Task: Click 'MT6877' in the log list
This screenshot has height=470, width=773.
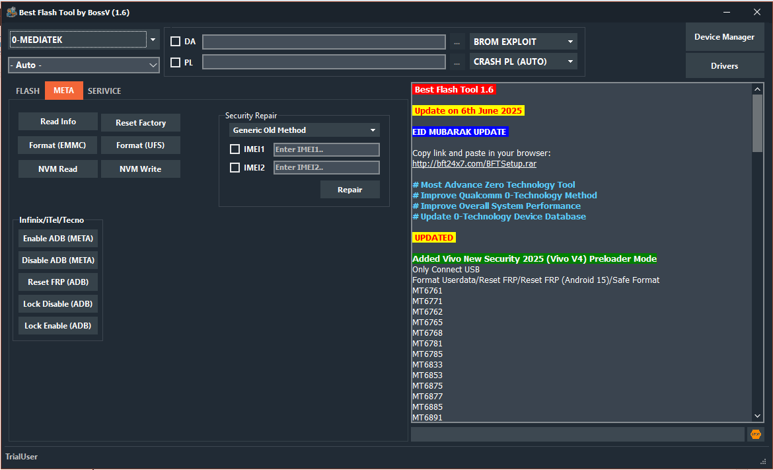Action: pyautogui.click(x=427, y=397)
